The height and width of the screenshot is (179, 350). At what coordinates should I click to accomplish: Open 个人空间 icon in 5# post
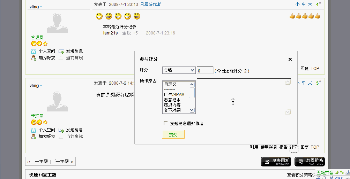33,130
